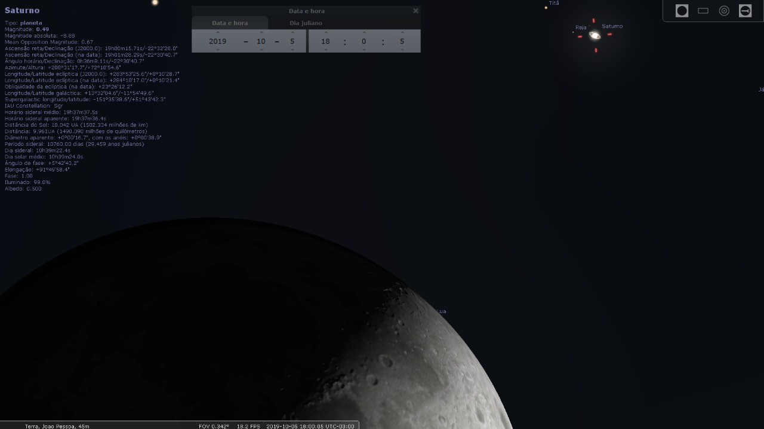Toggle the ocular view circle icon
Screen dimensions: 764x429
682,11
